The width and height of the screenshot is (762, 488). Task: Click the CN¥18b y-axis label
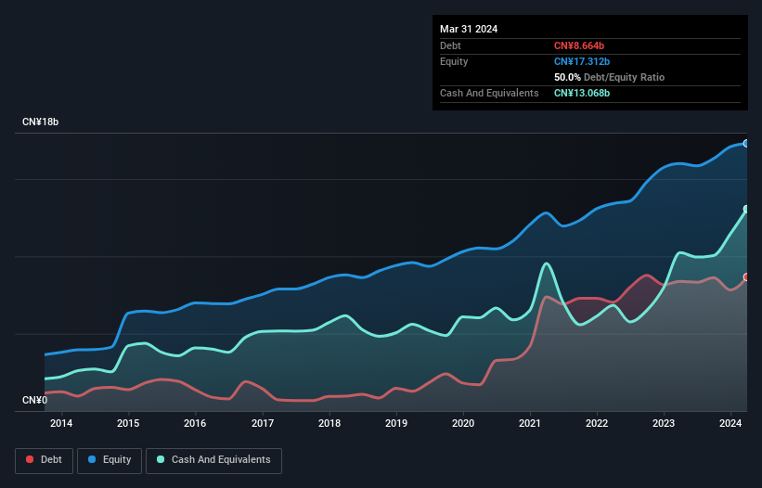[40, 122]
